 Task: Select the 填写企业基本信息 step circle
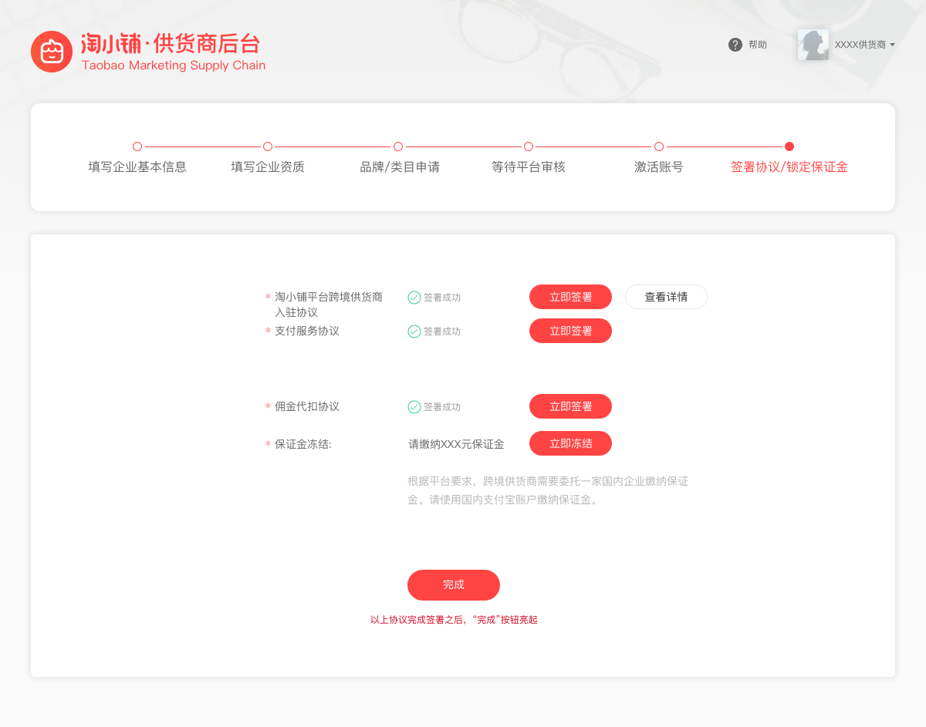coord(137,146)
